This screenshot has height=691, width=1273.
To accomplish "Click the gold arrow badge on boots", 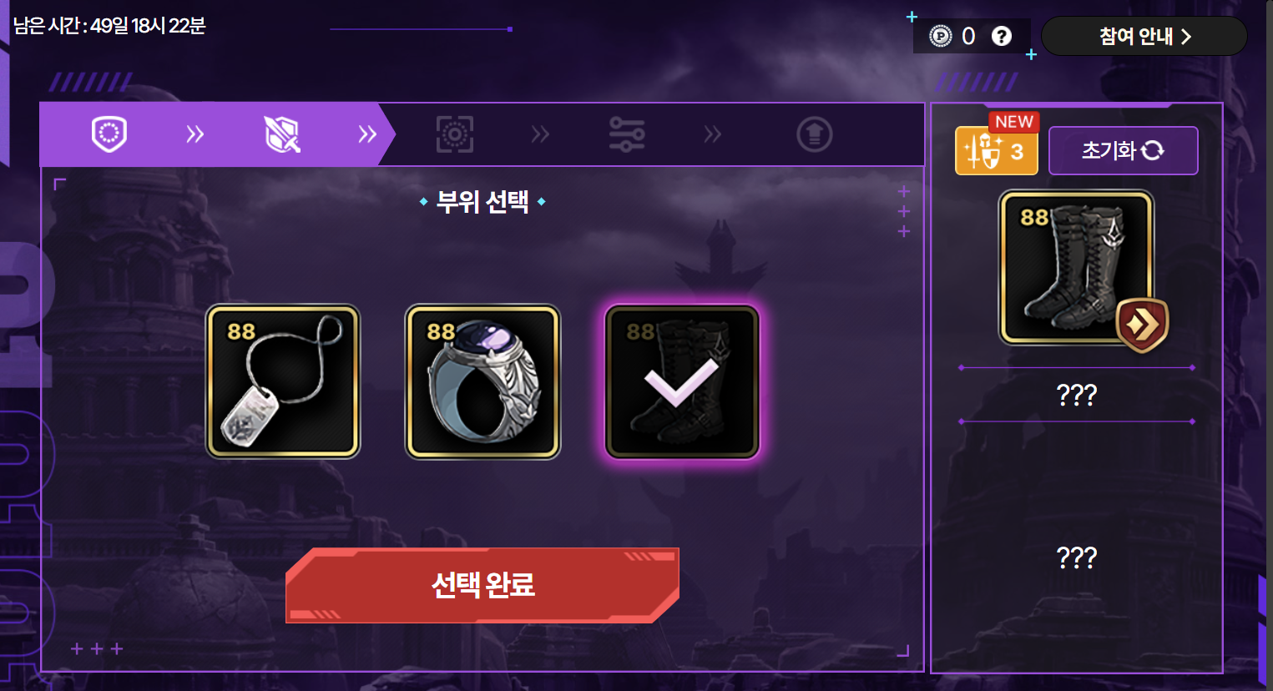I will [1142, 325].
